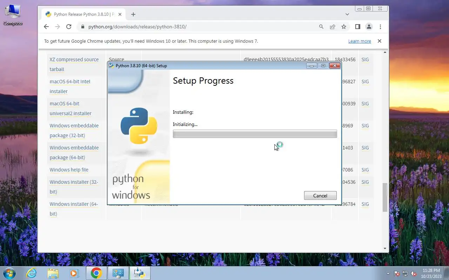Open the macOS 64-bit Intel installer link
The width and height of the screenshot is (449, 280).
point(70,86)
